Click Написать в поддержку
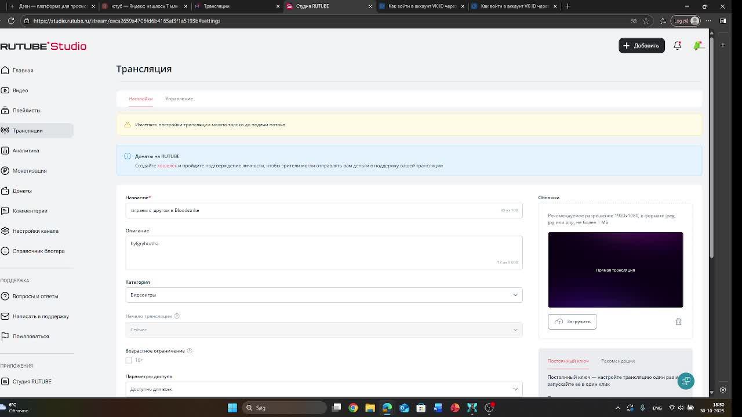742x417 pixels. pyautogui.click(x=41, y=316)
